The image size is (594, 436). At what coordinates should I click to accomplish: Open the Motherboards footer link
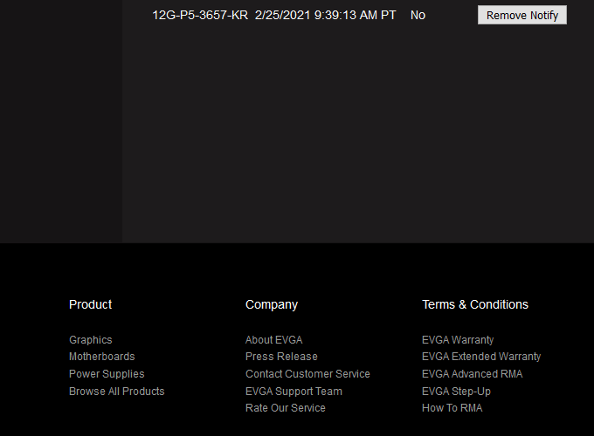tap(102, 357)
